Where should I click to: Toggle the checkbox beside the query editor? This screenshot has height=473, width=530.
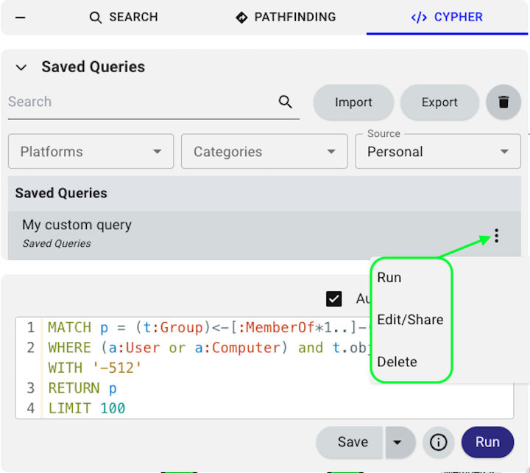[333, 298]
